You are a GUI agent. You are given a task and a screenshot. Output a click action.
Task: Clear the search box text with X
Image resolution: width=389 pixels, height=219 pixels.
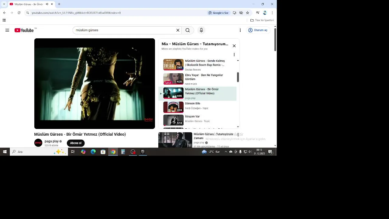coord(178,30)
